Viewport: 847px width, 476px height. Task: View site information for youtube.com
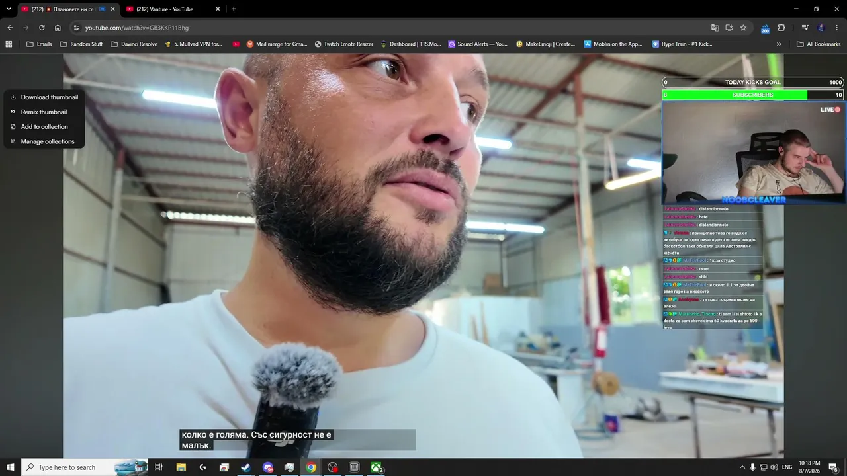tap(77, 28)
